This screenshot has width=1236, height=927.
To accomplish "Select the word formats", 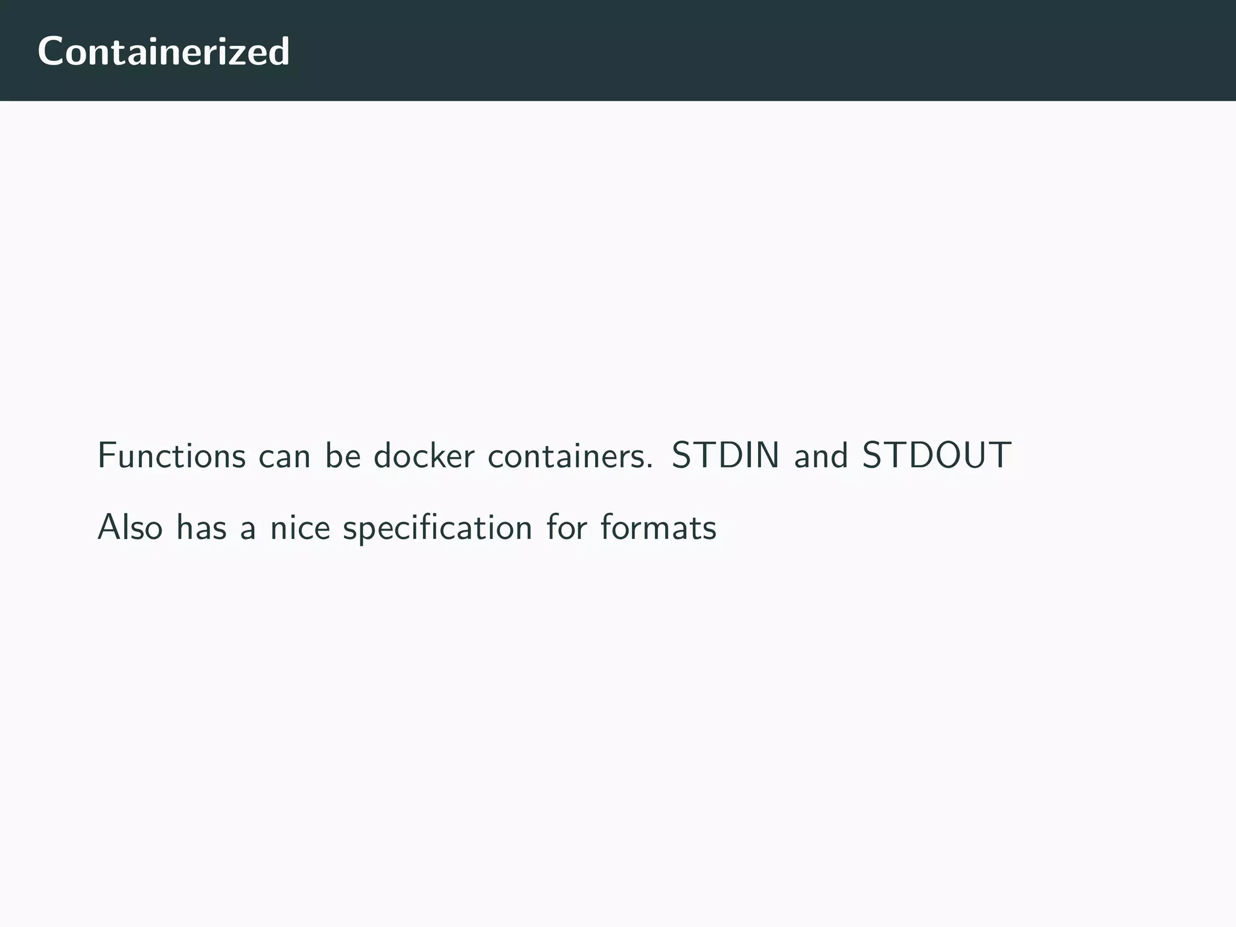I will point(658,527).
